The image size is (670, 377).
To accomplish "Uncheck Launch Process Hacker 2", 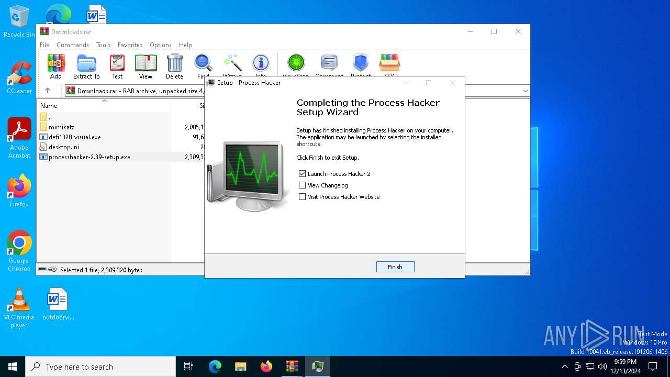I will point(302,173).
